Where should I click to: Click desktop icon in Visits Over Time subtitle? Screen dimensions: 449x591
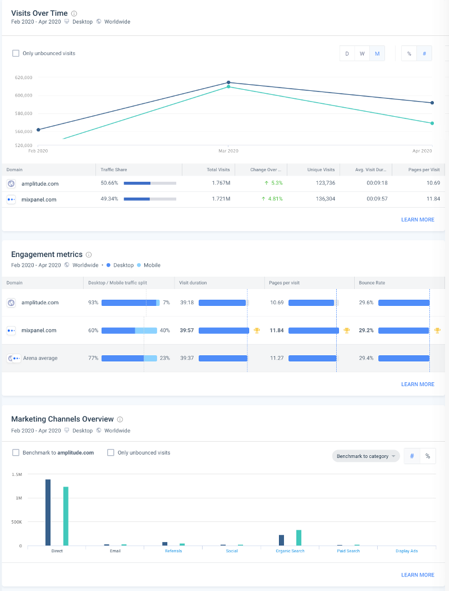67,21
